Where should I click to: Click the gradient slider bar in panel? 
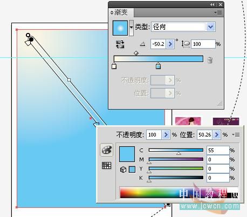(x=159, y=59)
